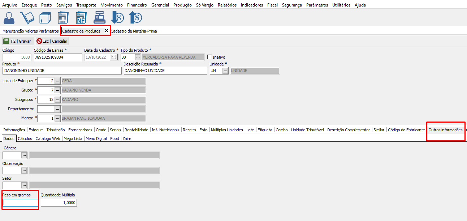Click the barcode document toolbar icon
Viewport: 467px width, 221px height.
pos(63,18)
